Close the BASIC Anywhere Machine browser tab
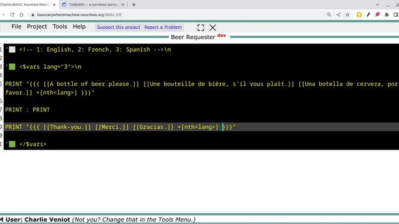The image size is (399, 224). click(54, 4)
